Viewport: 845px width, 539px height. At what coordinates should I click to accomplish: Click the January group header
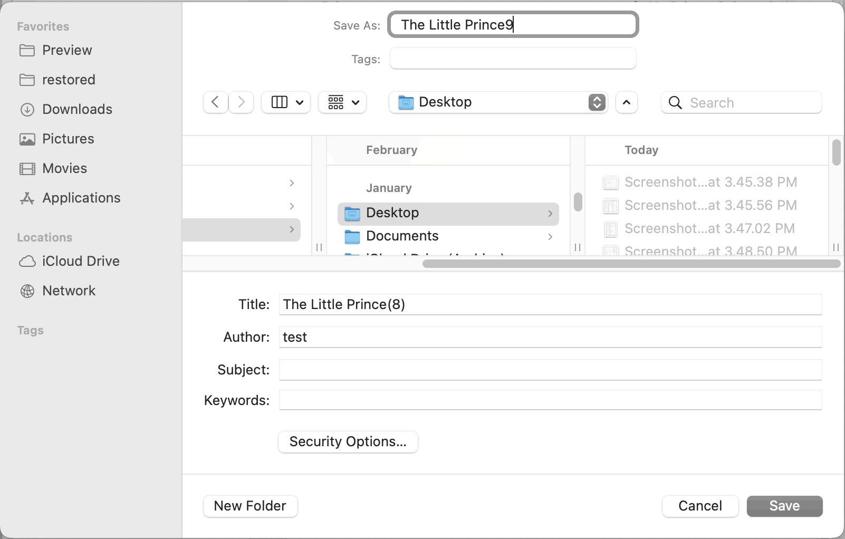point(389,188)
